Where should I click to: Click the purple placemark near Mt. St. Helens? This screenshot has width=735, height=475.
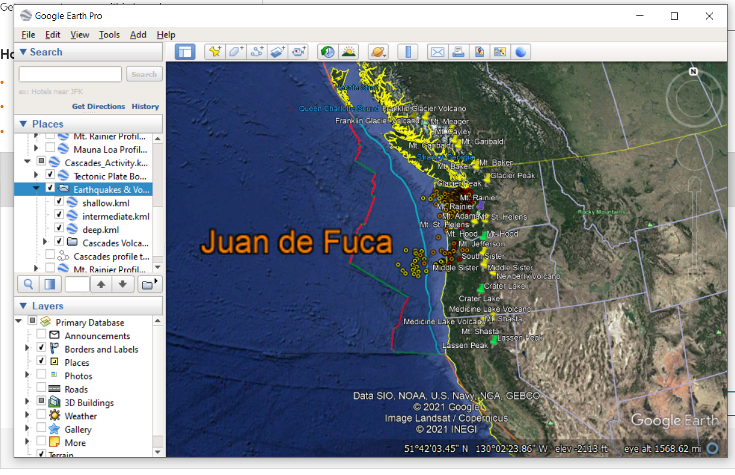click(481, 205)
